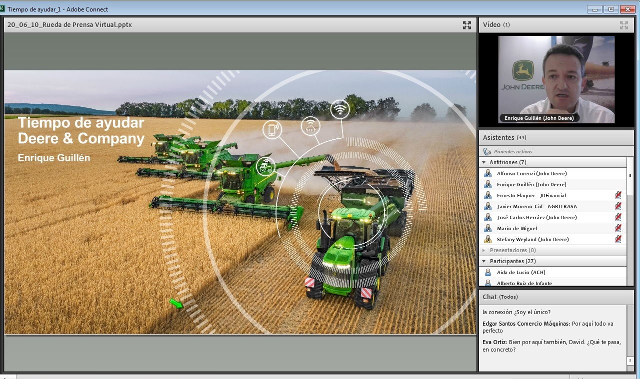Click the smart home icon on the slide
640x379 pixels.
point(310,126)
